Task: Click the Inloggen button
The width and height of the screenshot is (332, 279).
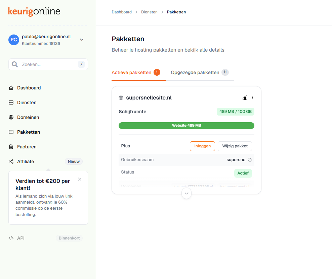Action: pos(202,146)
